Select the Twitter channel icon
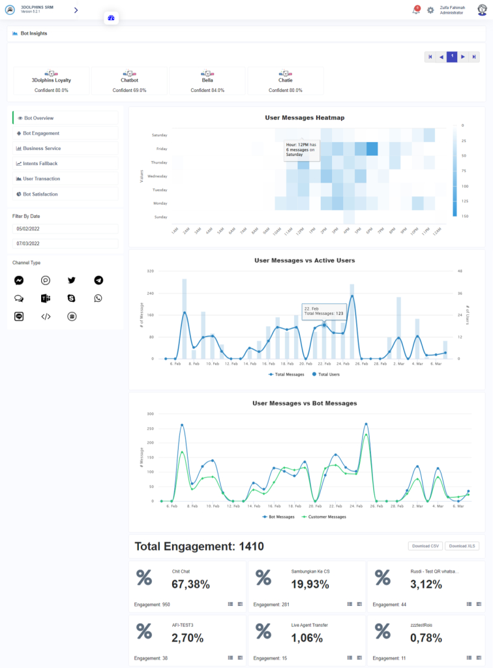This screenshot has width=493, height=668. pos(72,281)
